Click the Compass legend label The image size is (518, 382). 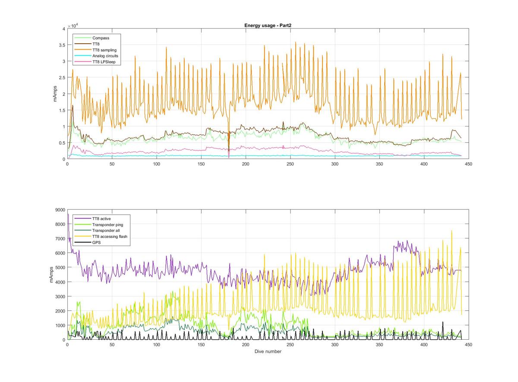101,38
